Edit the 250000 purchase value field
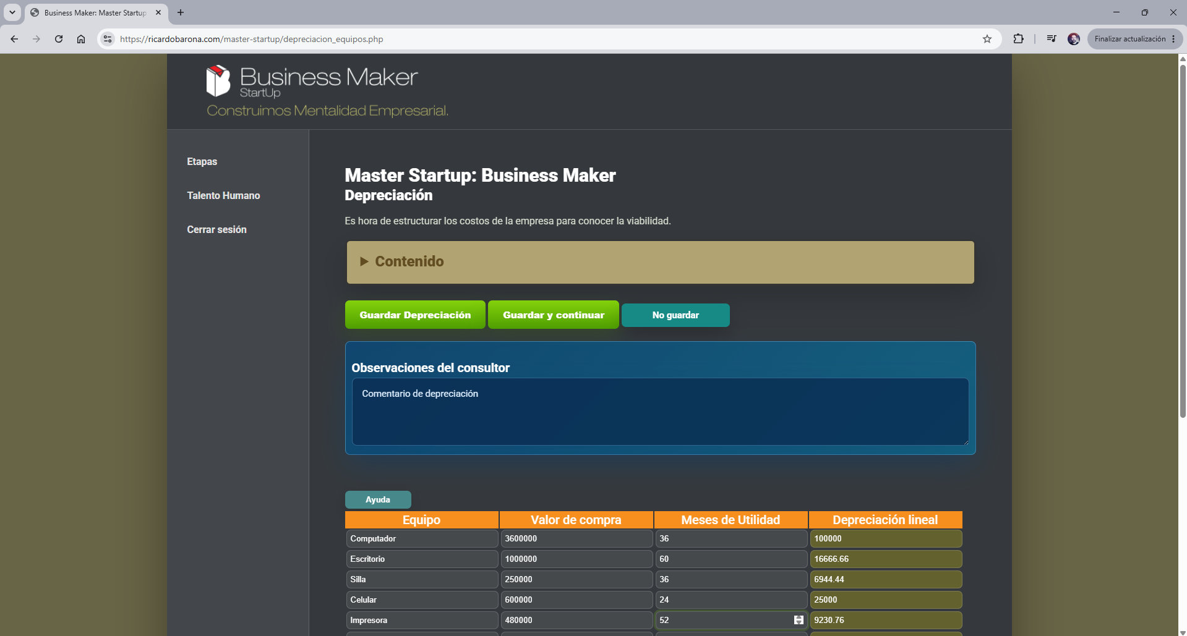The image size is (1187, 636). (576, 579)
